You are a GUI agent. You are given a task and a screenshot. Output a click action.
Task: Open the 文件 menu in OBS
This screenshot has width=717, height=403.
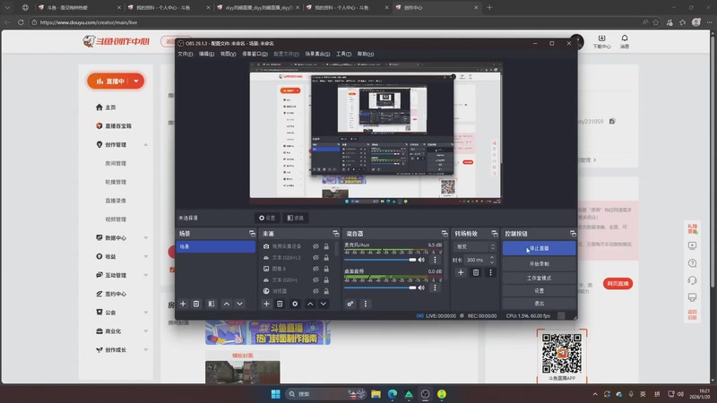pyautogui.click(x=186, y=54)
